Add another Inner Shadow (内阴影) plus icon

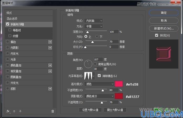pos(50,48)
